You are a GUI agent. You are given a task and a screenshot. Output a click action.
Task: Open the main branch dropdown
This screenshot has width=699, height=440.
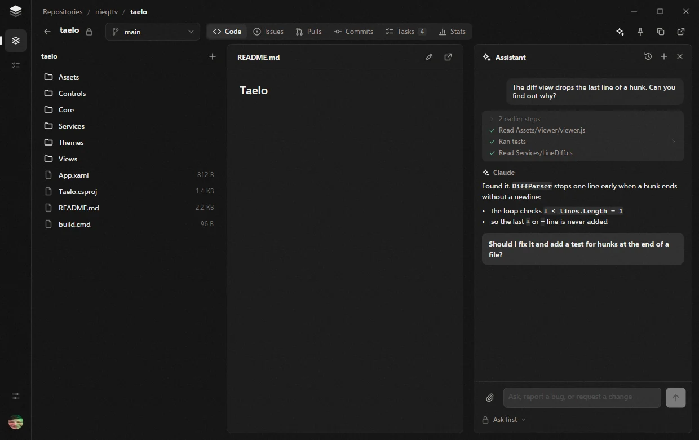(153, 32)
